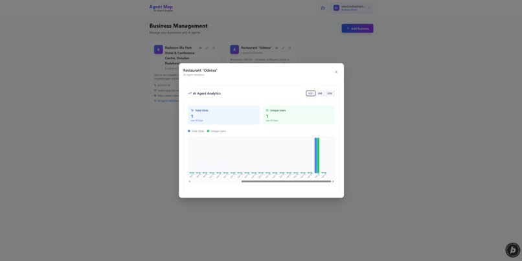Click the Radisson email icon
Viewport: 522px width, 261px height.
(x=155, y=90)
